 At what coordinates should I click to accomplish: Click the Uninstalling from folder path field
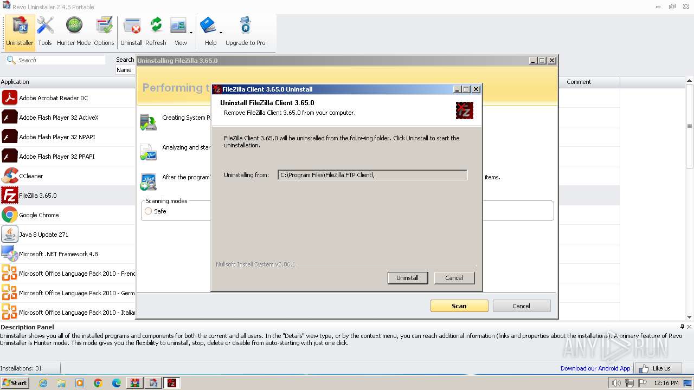click(372, 175)
